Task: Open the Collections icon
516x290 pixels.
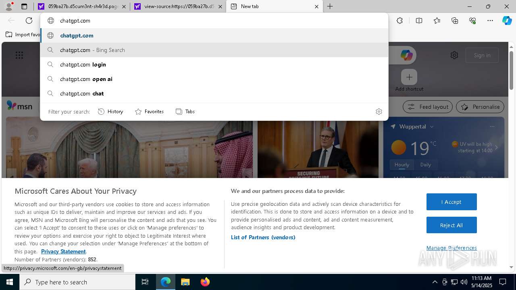Action: (x=455, y=21)
